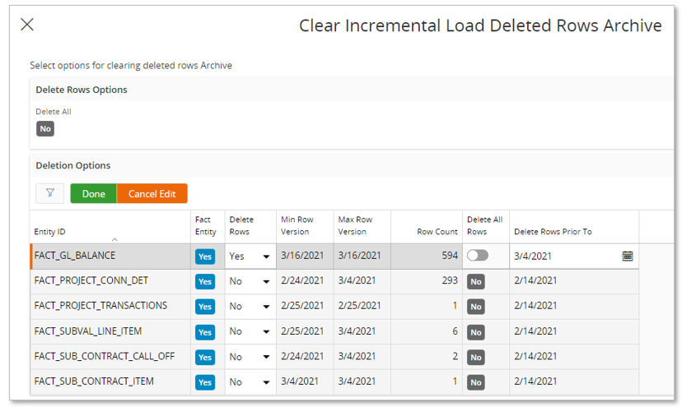This screenshot has height=407, width=682.
Task: Click the Delete Rows Prior To header
Action: pos(553,232)
